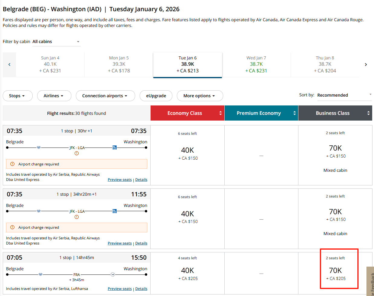Click the Lufthansa logo on the 07:05 flight
Image resolution: width=374 pixels, height=296 pixels.
[113, 274]
